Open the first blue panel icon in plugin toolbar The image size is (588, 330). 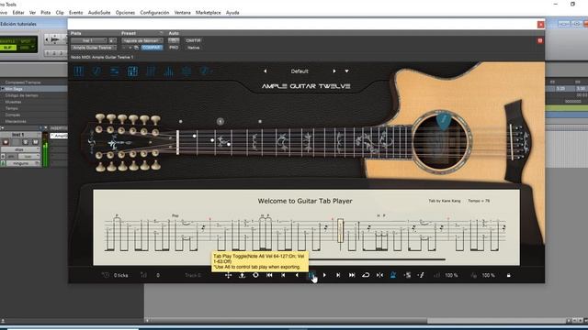[x=79, y=71]
